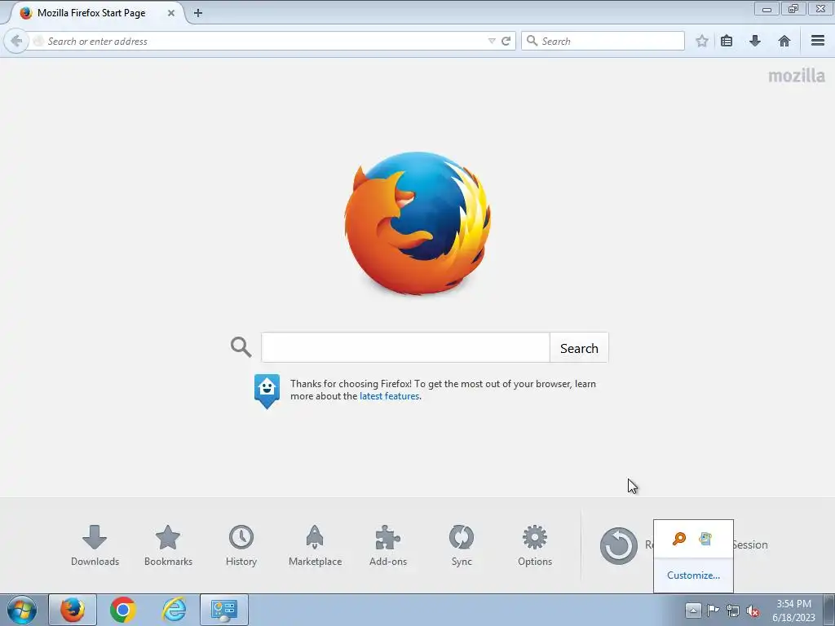
Task: Click the start page search text field
Action: pos(405,347)
